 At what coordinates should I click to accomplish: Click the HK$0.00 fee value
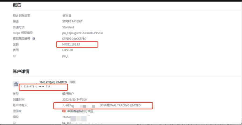tap(67, 50)
